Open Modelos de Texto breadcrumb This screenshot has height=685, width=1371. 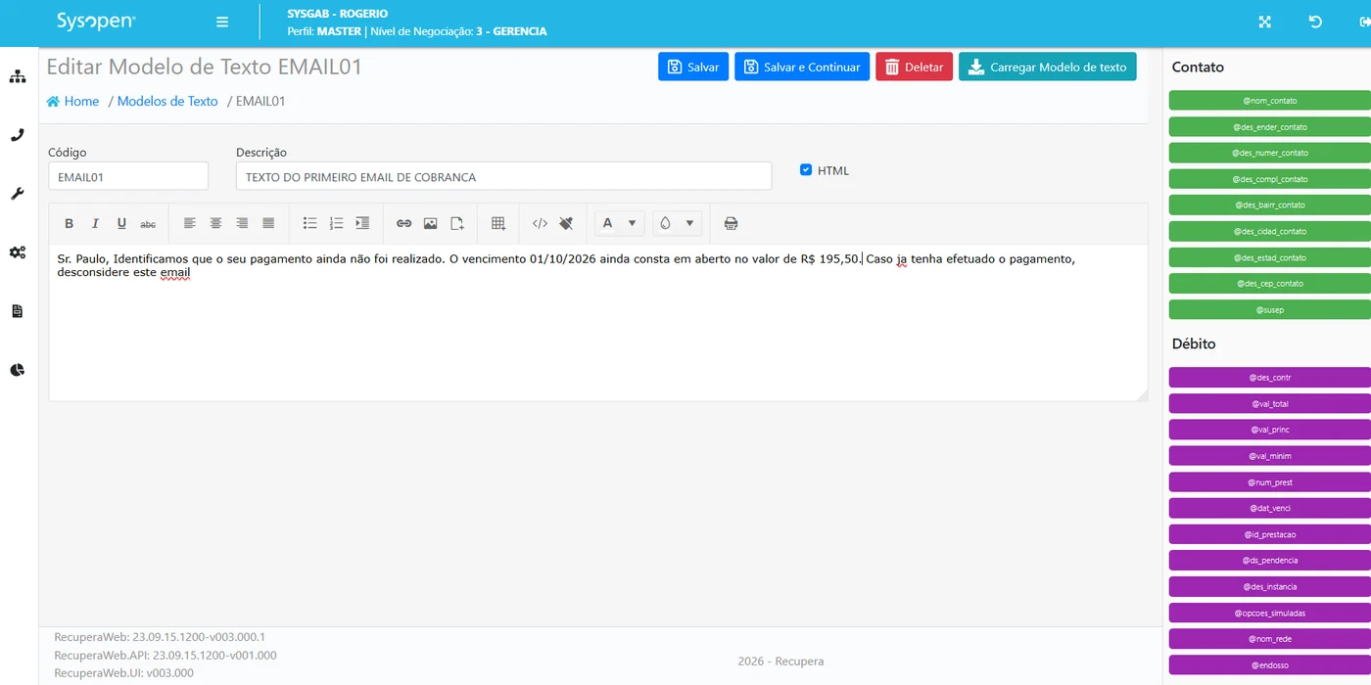[x=167, y=101]
